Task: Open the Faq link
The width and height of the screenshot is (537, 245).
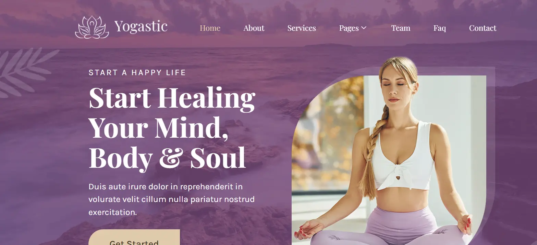Action: (440, 28)
